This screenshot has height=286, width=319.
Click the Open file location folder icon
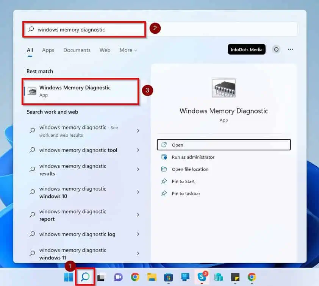(164, 169)
